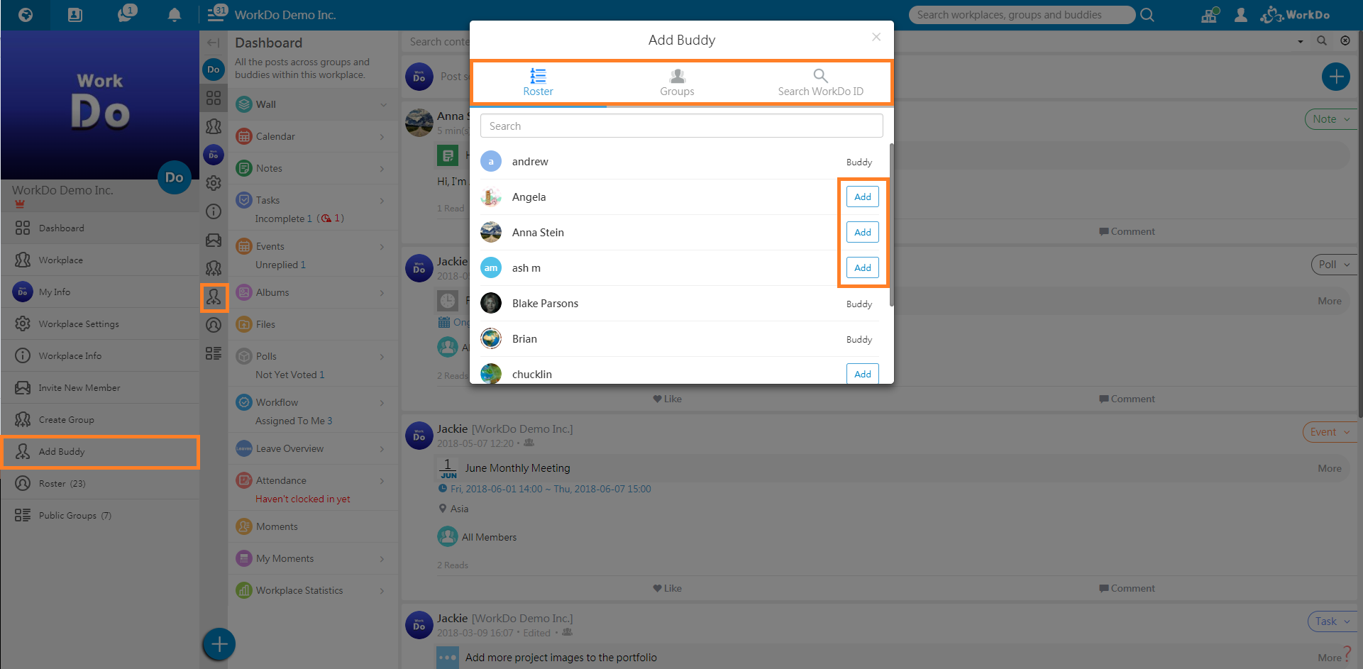Image resolution: width=1363 pixels, height=669 pixels.
Task: Expand the Albums row chevron
Action: [x=382, y=293]
